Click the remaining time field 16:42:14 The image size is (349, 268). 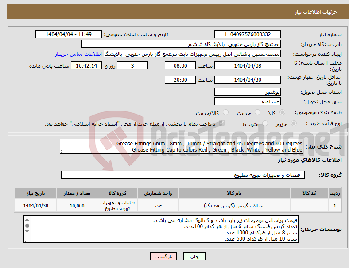[86, 66]
